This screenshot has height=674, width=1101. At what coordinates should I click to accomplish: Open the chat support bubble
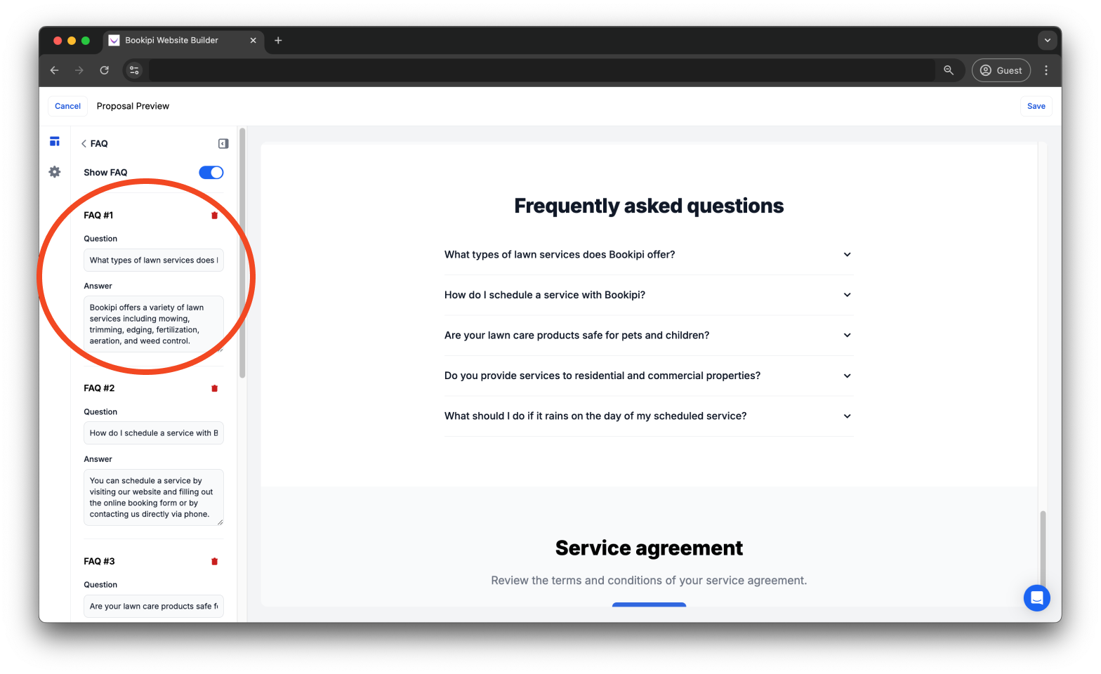tap(1036, 598)
